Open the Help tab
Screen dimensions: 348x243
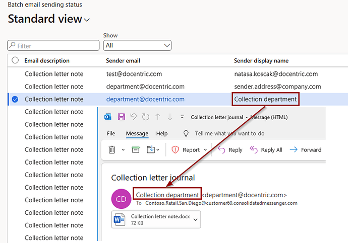click(162, 133)
